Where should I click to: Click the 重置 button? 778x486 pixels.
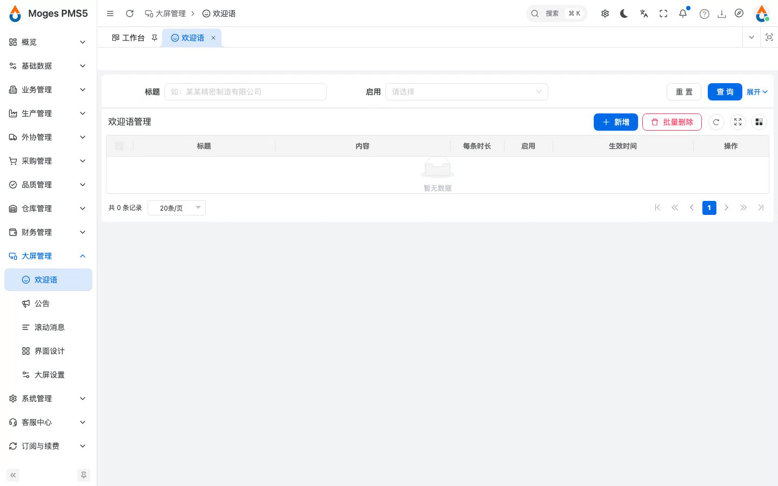(684, 92)
